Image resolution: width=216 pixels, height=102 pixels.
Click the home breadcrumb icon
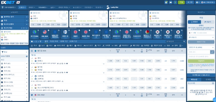coord(32,41)
